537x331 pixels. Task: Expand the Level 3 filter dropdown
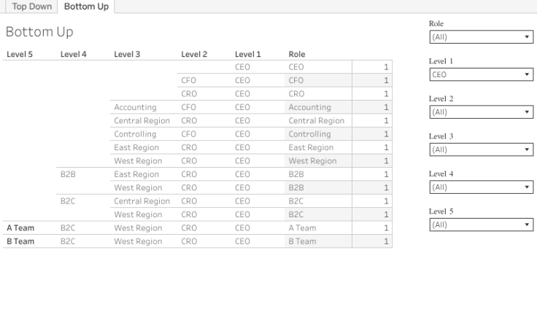coord(481,150)
